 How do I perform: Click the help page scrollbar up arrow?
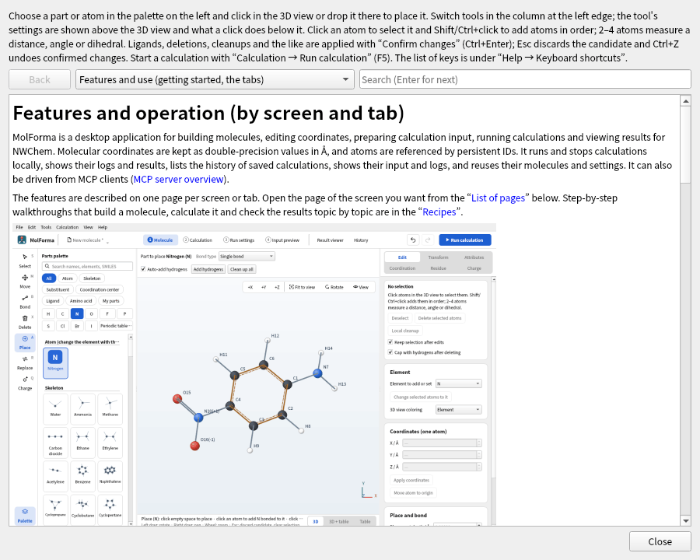point(686,101)
